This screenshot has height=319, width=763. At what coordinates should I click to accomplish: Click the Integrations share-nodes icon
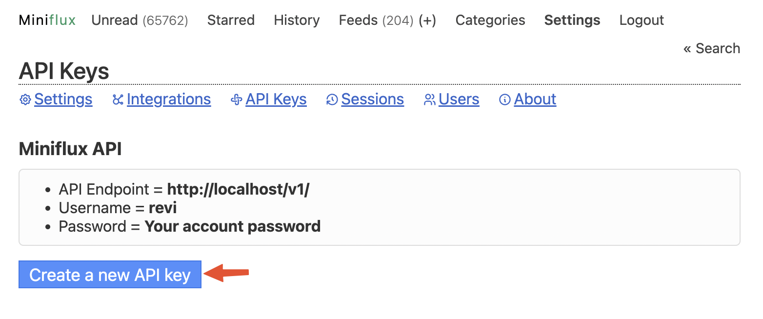[x=118, y=100]
